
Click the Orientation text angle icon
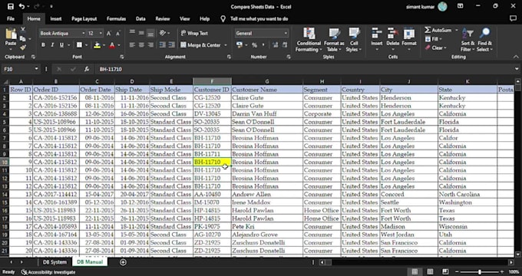coord(163,33)
